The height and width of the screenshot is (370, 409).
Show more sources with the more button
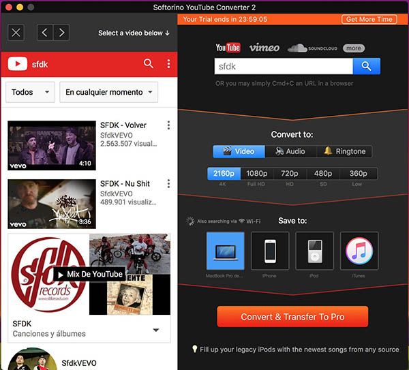click(353, 48)
